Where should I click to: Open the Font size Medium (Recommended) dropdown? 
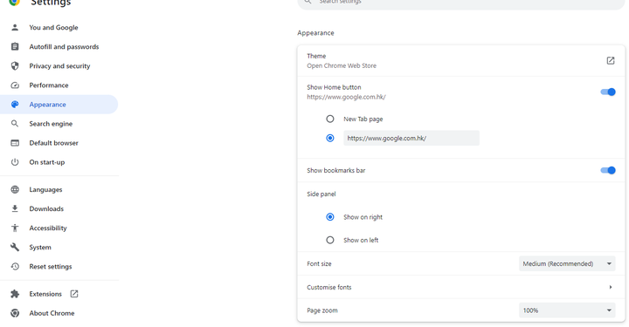(x=567, y=264)
